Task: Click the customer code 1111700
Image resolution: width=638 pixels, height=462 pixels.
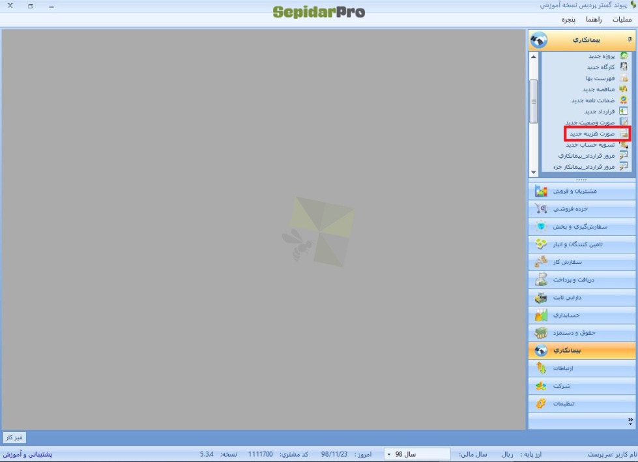Action: [x=261, y=454]
